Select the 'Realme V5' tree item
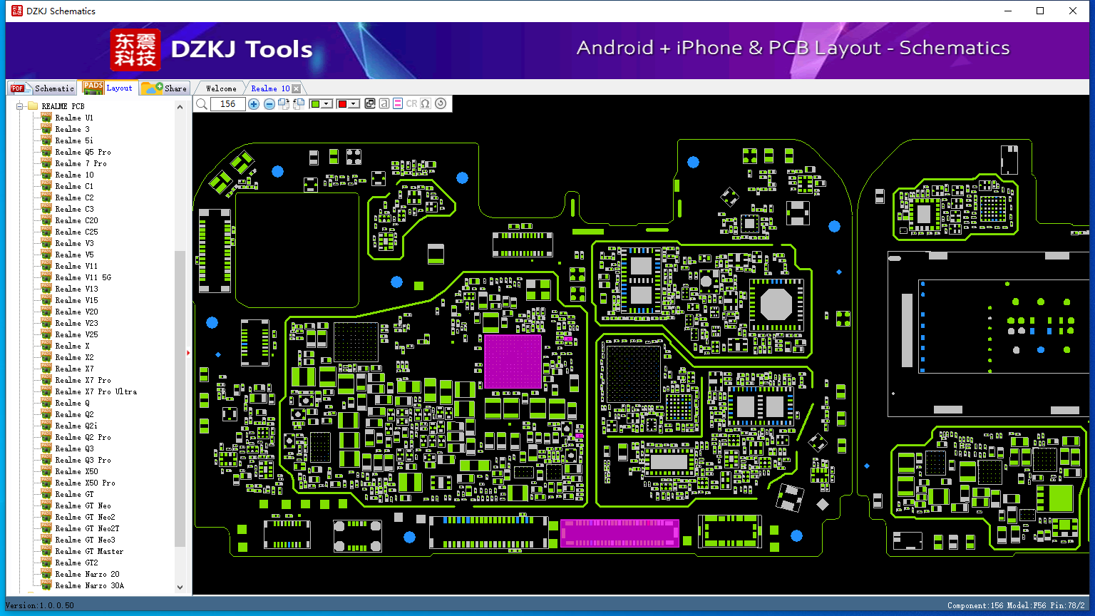 (74, 255)
